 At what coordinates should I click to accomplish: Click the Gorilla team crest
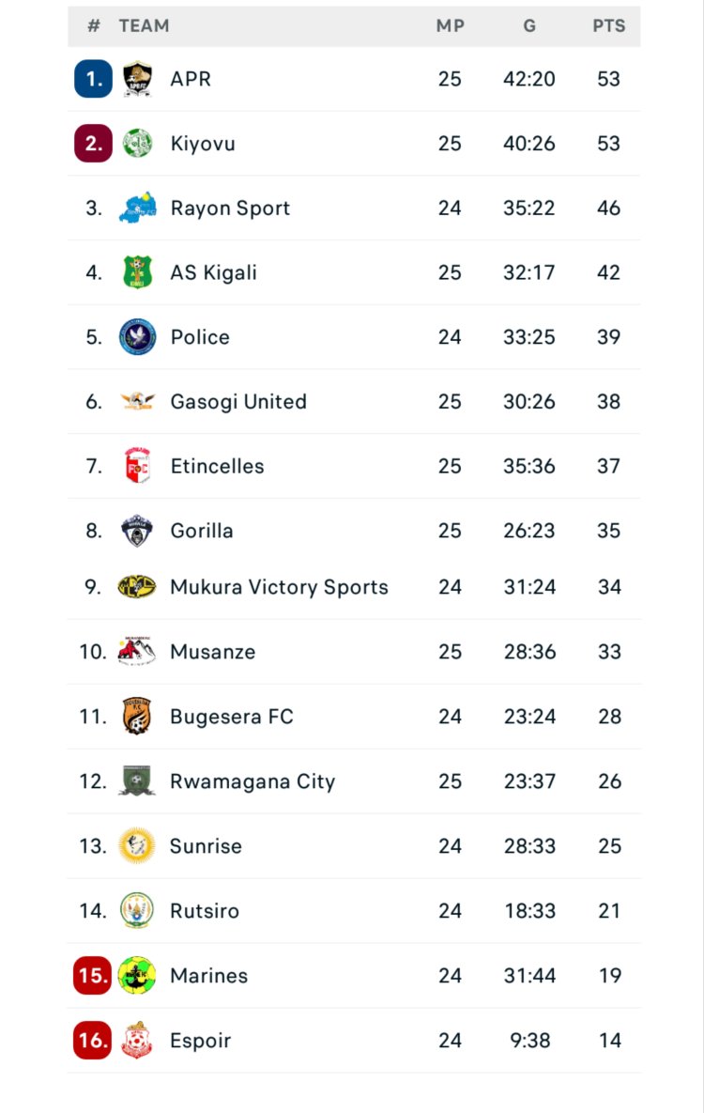(x=137, y=531)
